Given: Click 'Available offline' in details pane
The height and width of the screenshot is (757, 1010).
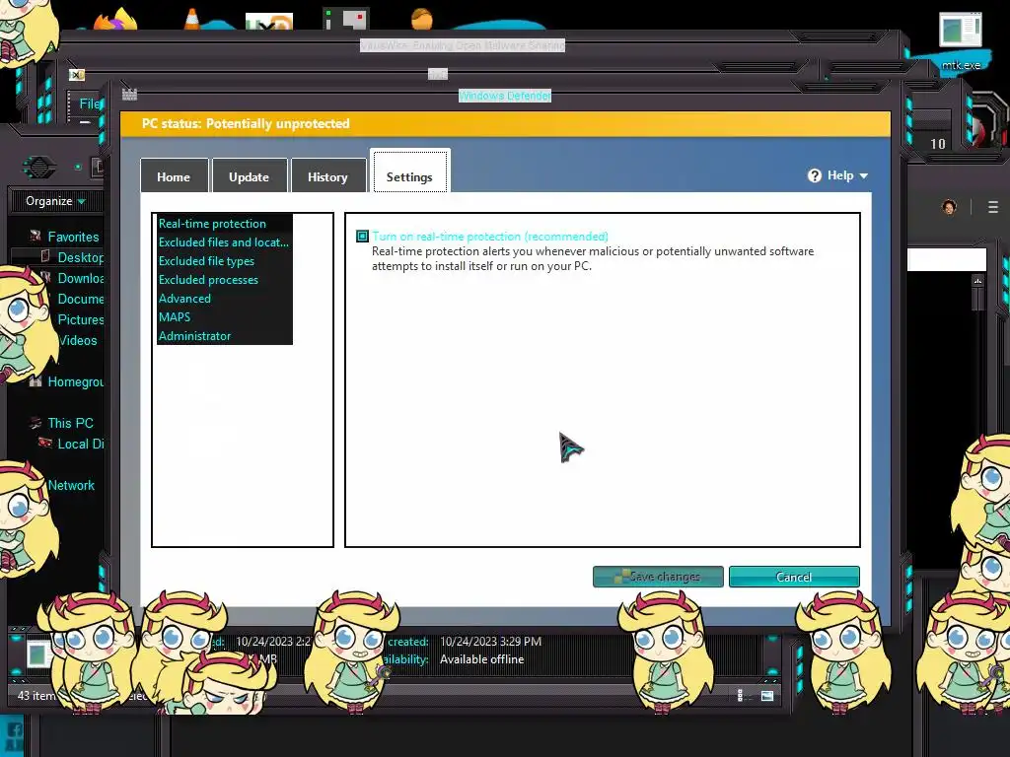Looking at the screenshot, I should tap(481, 659).
